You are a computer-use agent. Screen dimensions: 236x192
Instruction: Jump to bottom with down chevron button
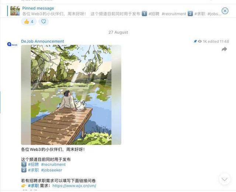point(225,179)
